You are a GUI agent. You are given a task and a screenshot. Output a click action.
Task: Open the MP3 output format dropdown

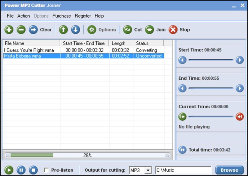tap(148, 170)
